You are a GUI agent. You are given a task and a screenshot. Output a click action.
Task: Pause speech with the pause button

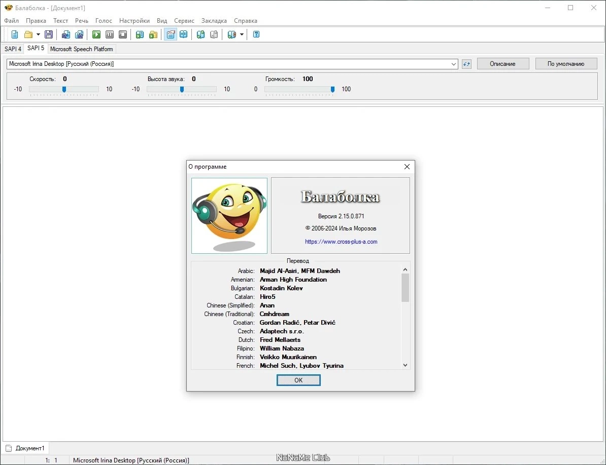click(x=110, y=35)
